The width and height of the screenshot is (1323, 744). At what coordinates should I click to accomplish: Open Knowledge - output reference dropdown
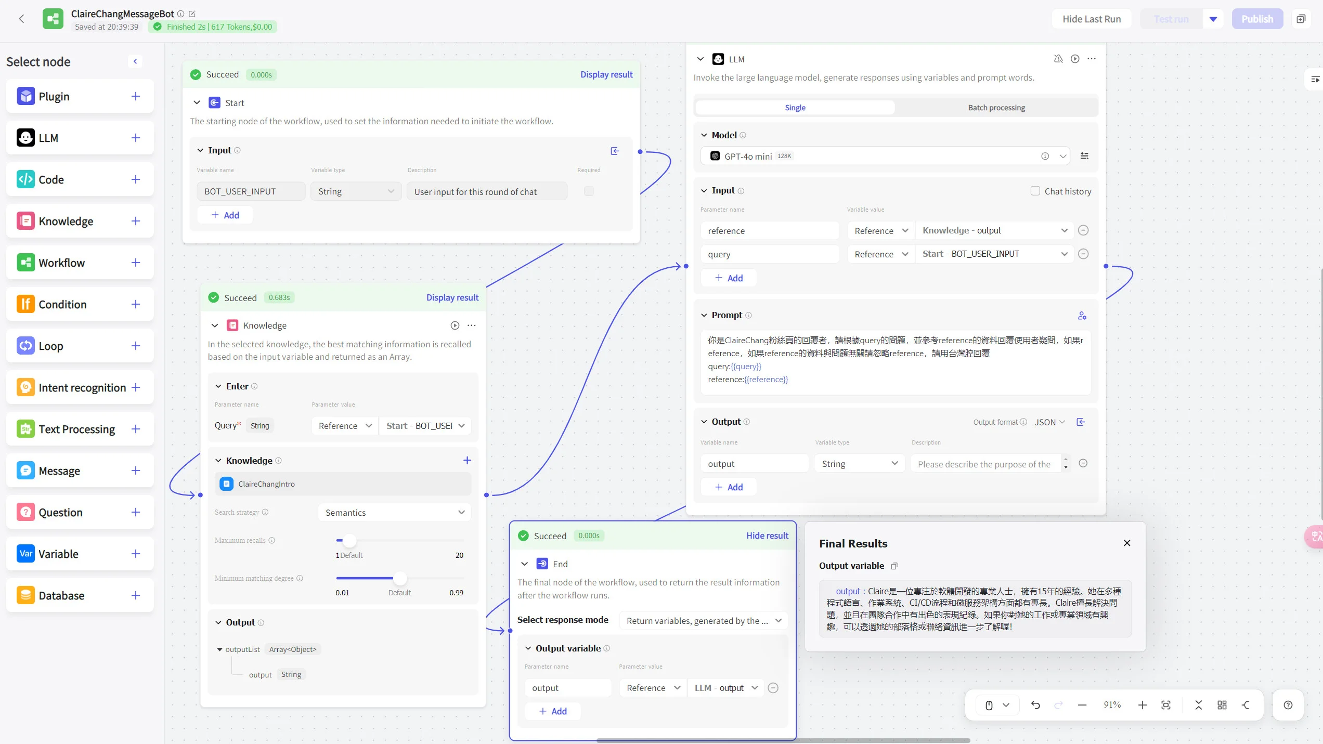[x=994, y=230]
